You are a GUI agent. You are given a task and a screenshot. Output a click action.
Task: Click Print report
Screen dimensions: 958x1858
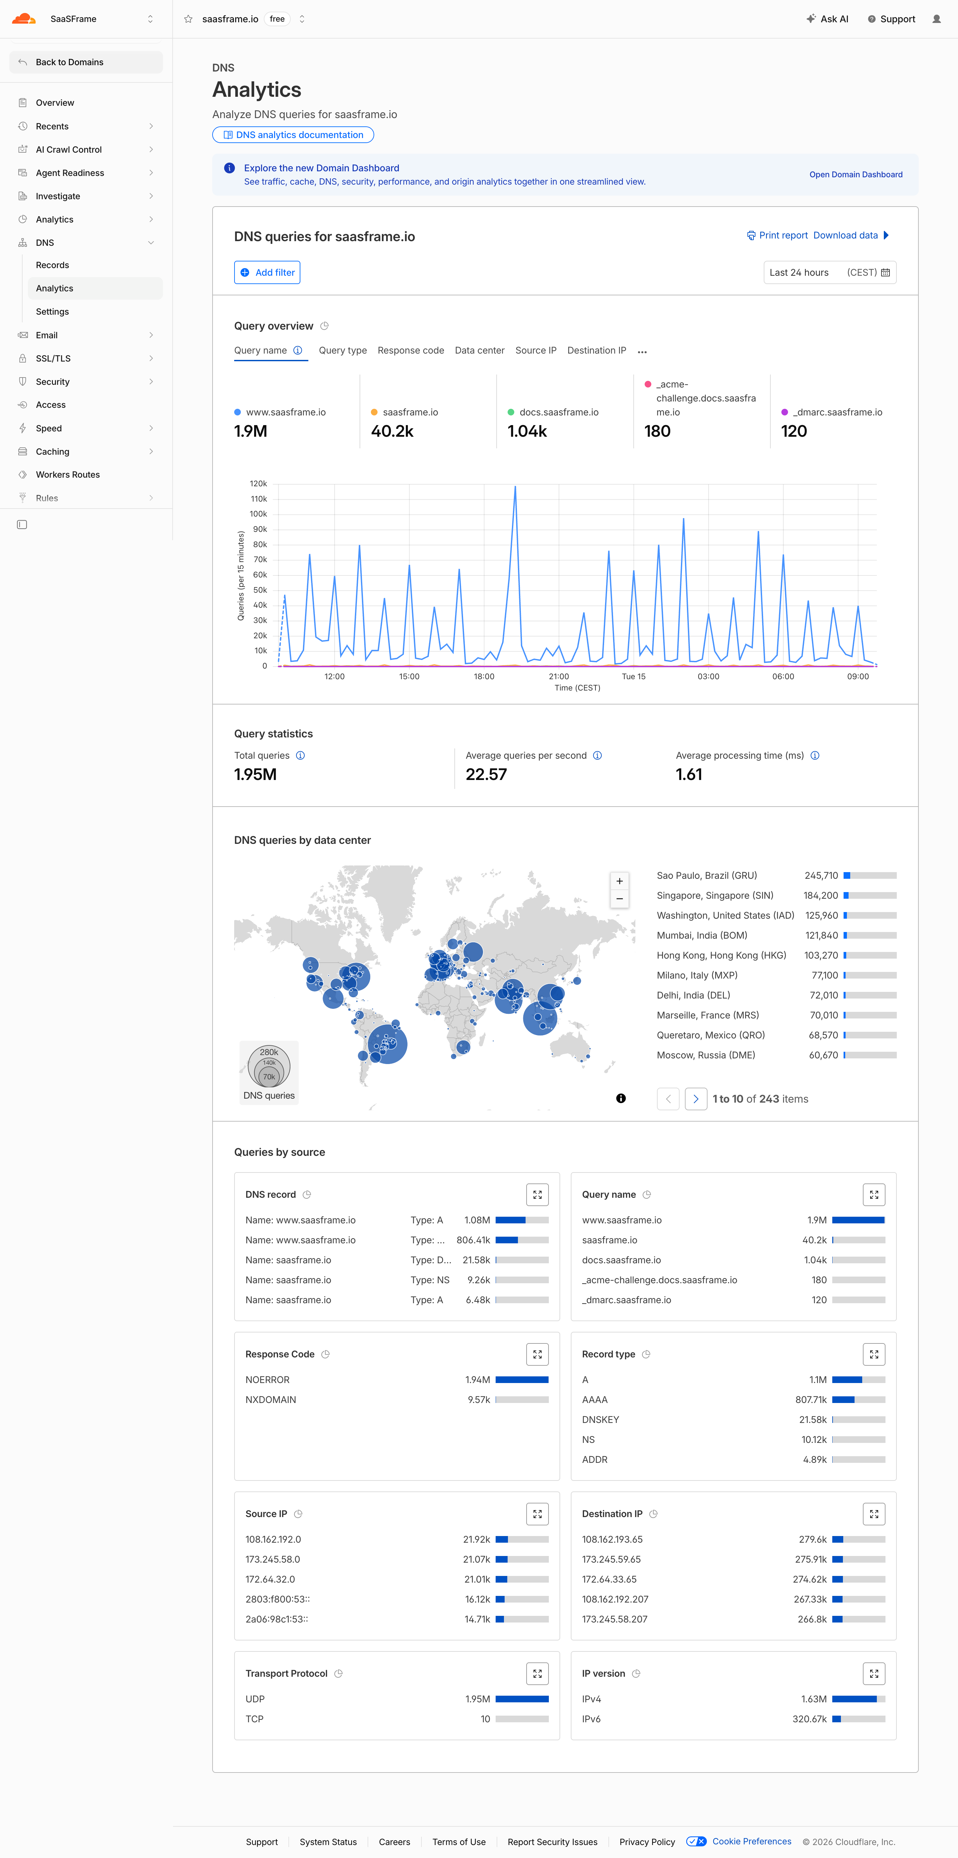pyautogui.click(x=777, y=235)
